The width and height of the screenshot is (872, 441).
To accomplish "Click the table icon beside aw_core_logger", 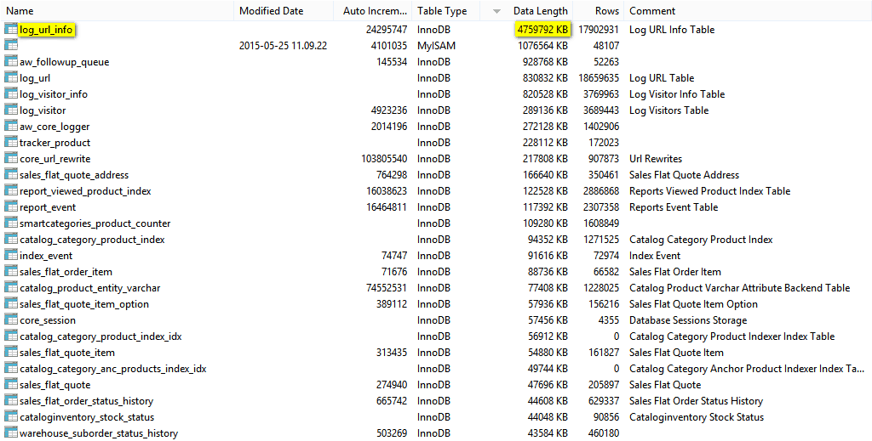I will click(x=10, y=126).
